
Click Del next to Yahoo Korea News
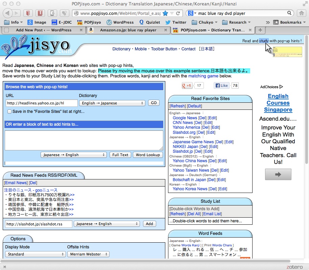213,189
